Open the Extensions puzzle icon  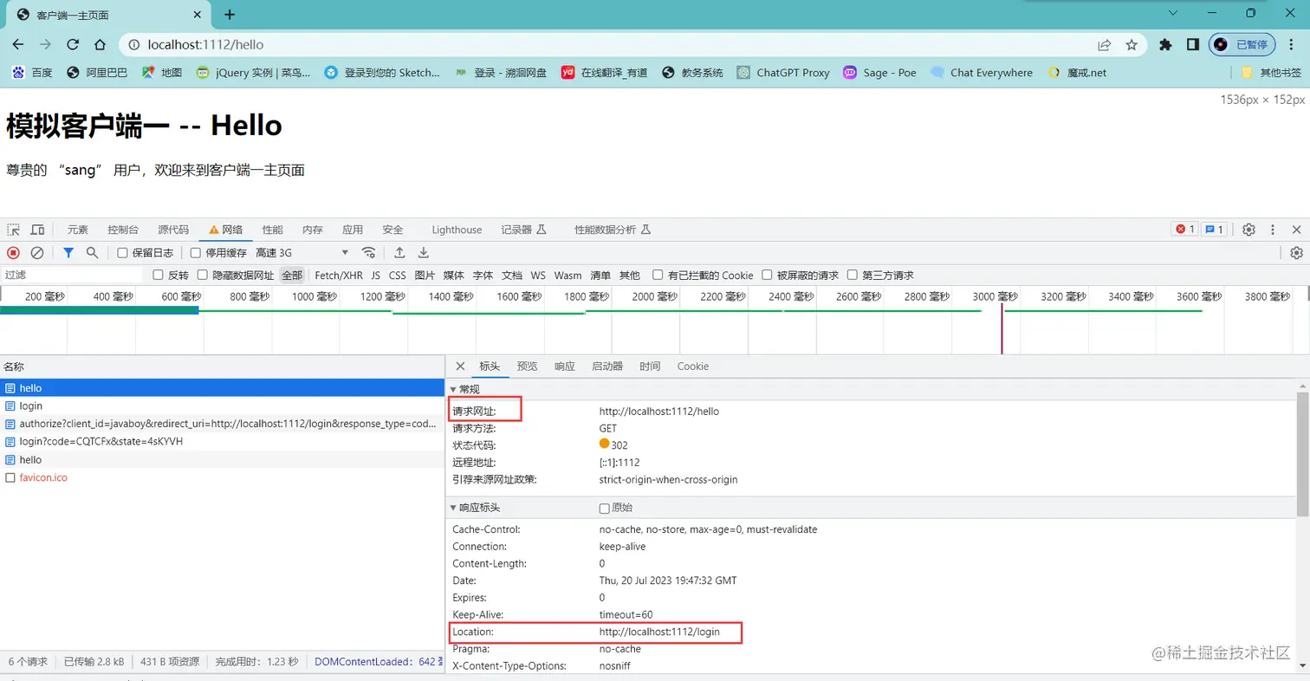click(x=1166, y=45)
